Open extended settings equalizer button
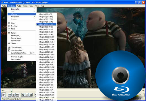This screenshot has width=146, height=101. click(x=31, y=95)
